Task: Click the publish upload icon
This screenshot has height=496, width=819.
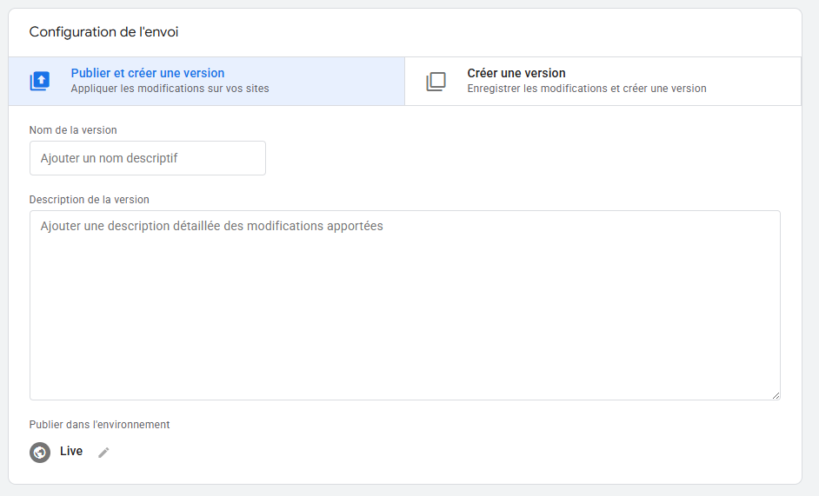Action: point(40,81)
